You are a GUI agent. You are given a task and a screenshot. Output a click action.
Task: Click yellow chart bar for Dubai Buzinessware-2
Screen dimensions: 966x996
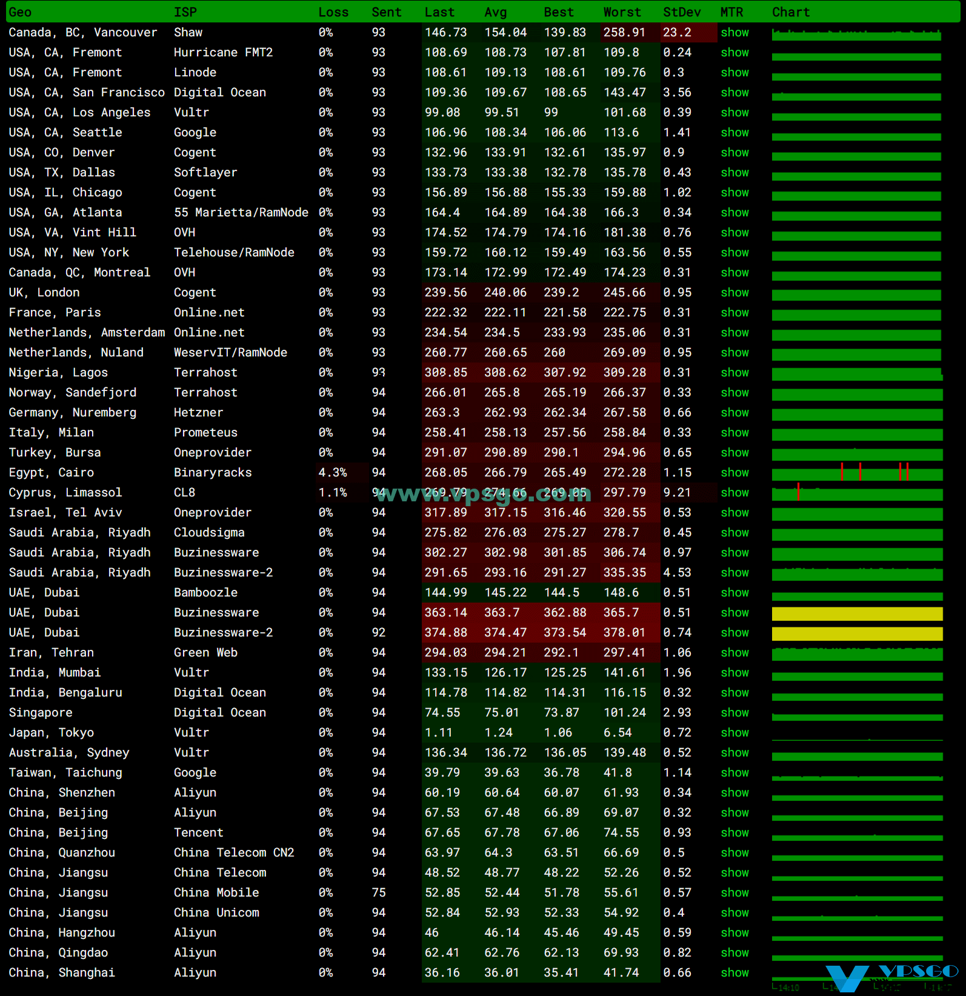857,633
